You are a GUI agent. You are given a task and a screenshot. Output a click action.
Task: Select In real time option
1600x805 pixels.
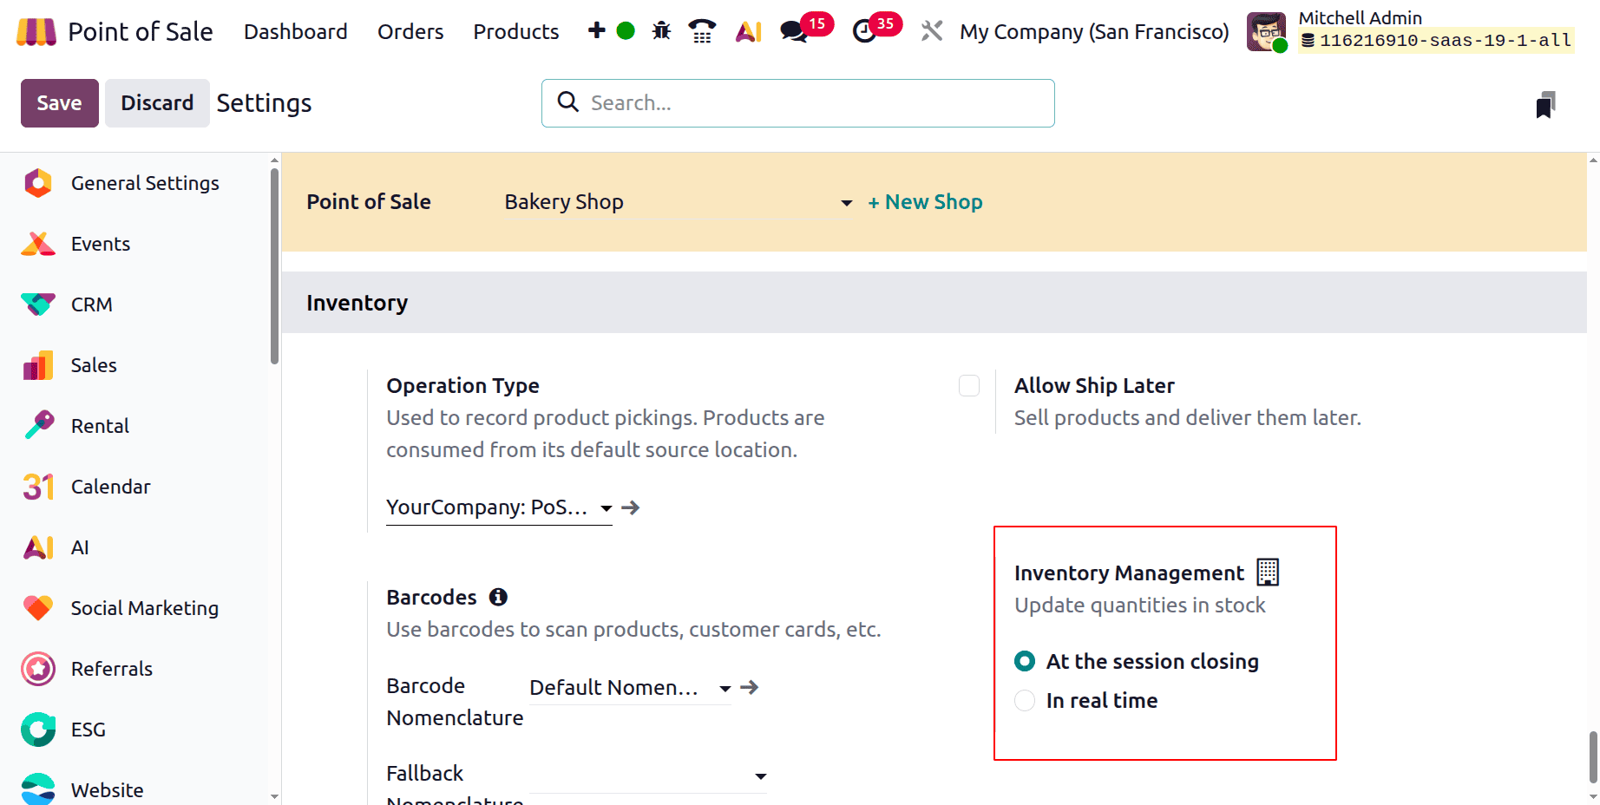[x=1025, y=700]
